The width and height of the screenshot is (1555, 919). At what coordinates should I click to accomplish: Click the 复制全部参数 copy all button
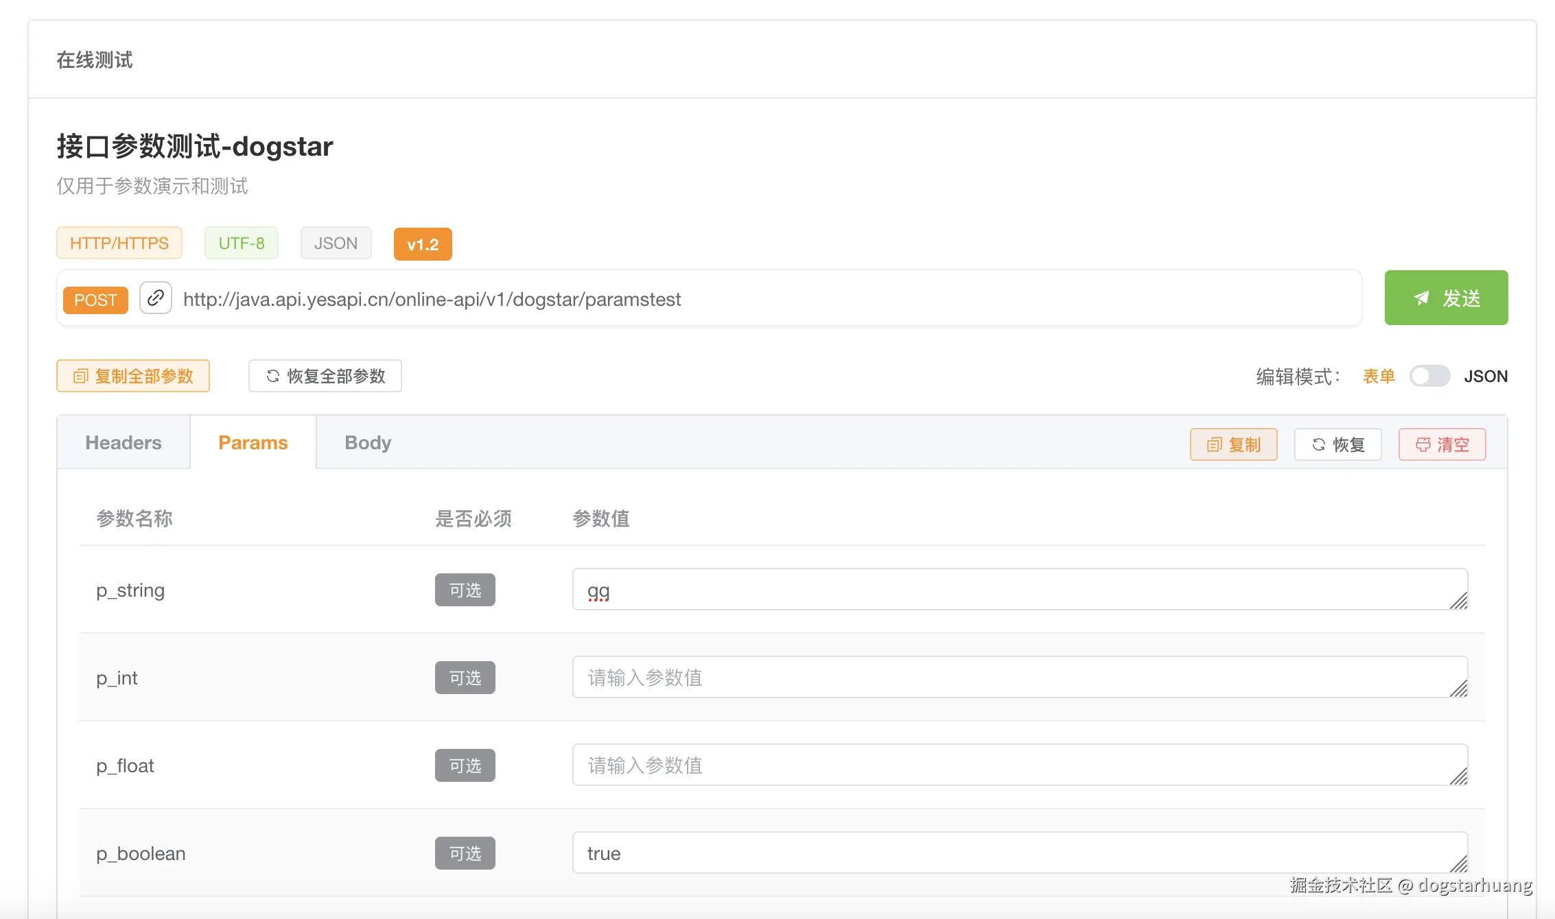coord(133,376)
